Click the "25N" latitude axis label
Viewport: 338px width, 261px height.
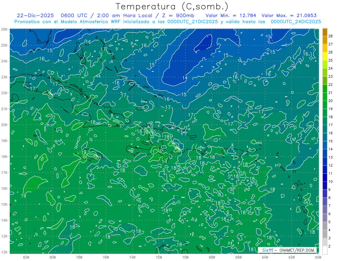click(x=4, y=45)
